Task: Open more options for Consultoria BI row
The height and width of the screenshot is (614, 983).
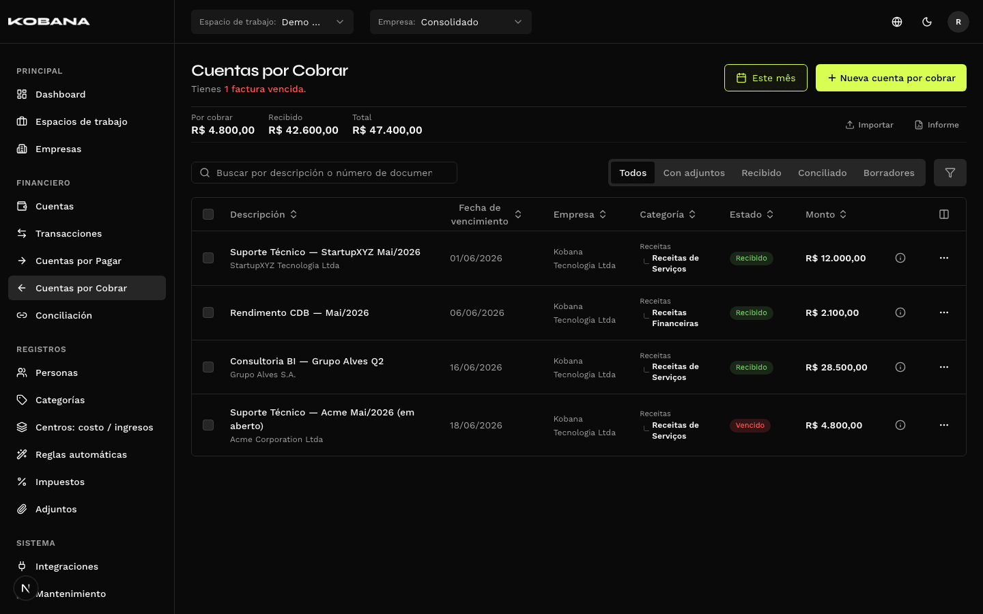Action: [x=944, y=367]
